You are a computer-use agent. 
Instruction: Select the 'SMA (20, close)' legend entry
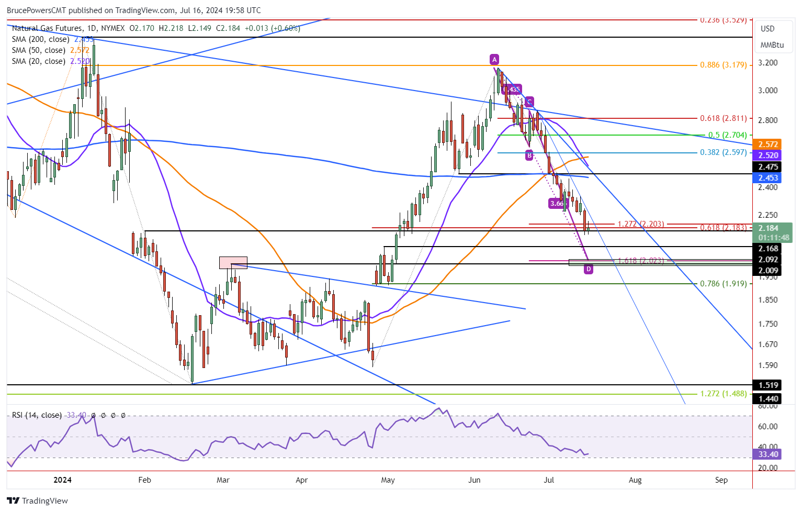39,61
